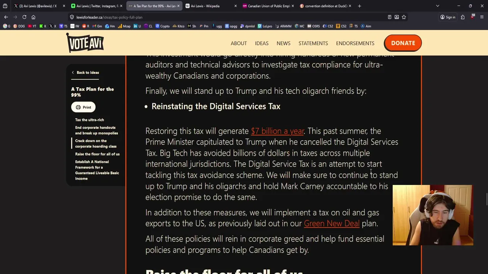Image resolution: width=488 pixels, height=274 pixels.
Task: Open the ENDORSEMENTS nav menu item
Action: tap(355, 43)
